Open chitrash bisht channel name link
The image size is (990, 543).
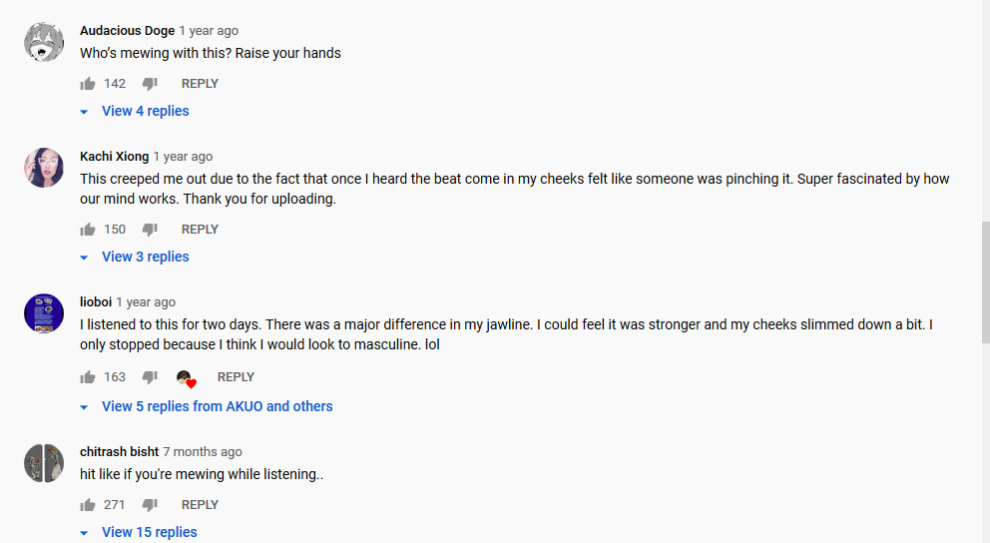click(x=119, y=452)
